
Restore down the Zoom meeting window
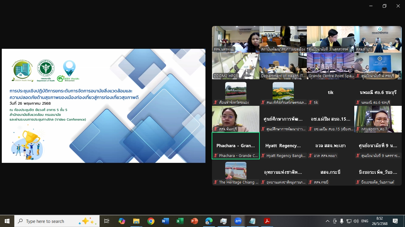tap(385, 6)
